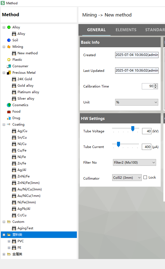The height and width of the screenshot is (269, 165).
Task: Open the Unit dropdown
Action: point(136,102)
